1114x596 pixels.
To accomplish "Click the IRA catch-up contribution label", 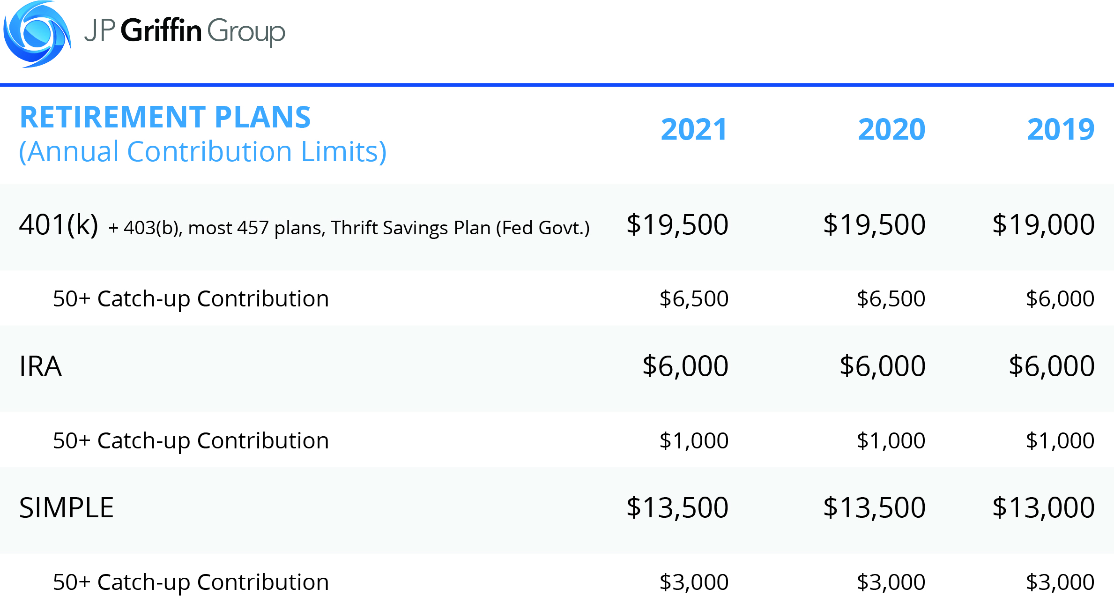I will [191, 441].
